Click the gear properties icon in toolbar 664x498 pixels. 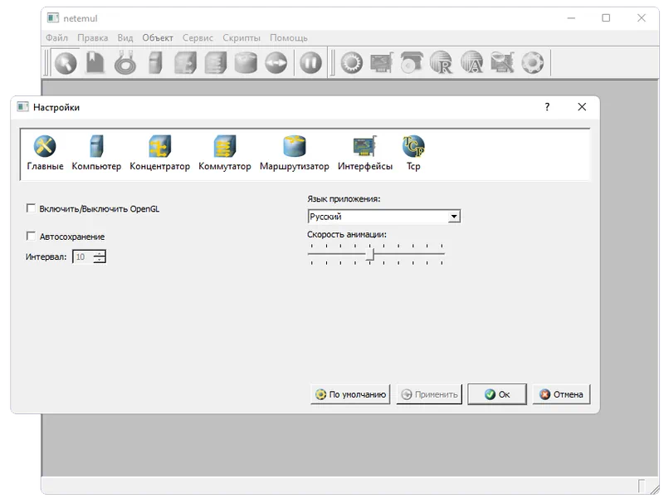(x=352, y=63)
